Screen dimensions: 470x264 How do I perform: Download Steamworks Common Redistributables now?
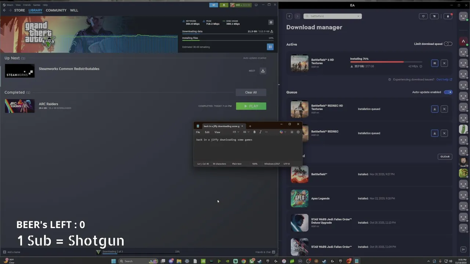pos(263,71)
